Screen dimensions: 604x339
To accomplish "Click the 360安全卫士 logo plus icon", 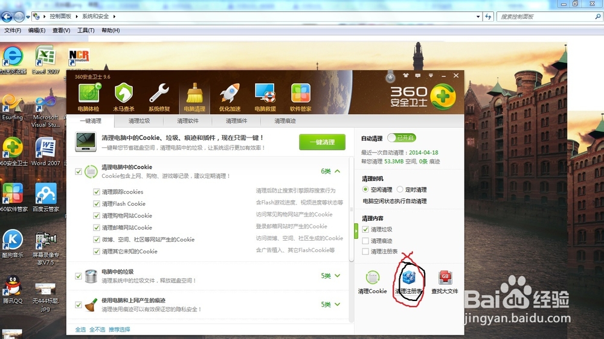I will tap(443, 97).
